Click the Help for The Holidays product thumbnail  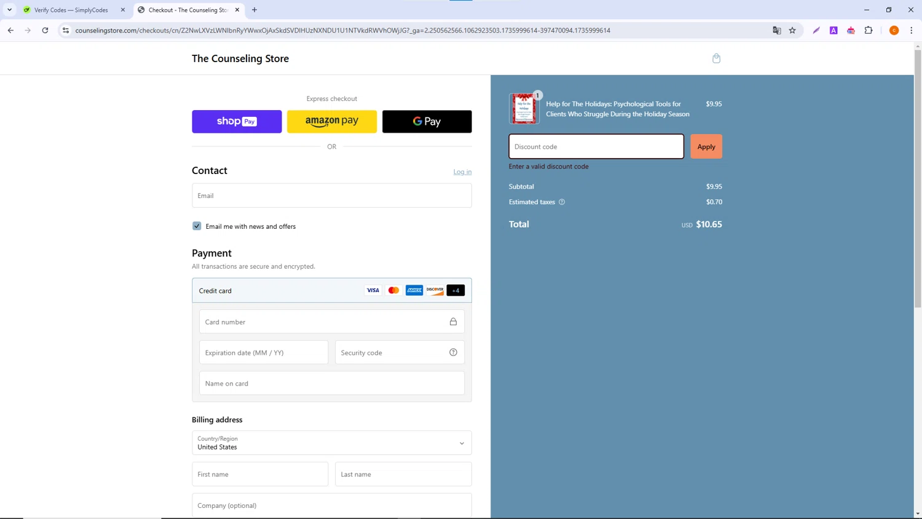coord(524,109)
